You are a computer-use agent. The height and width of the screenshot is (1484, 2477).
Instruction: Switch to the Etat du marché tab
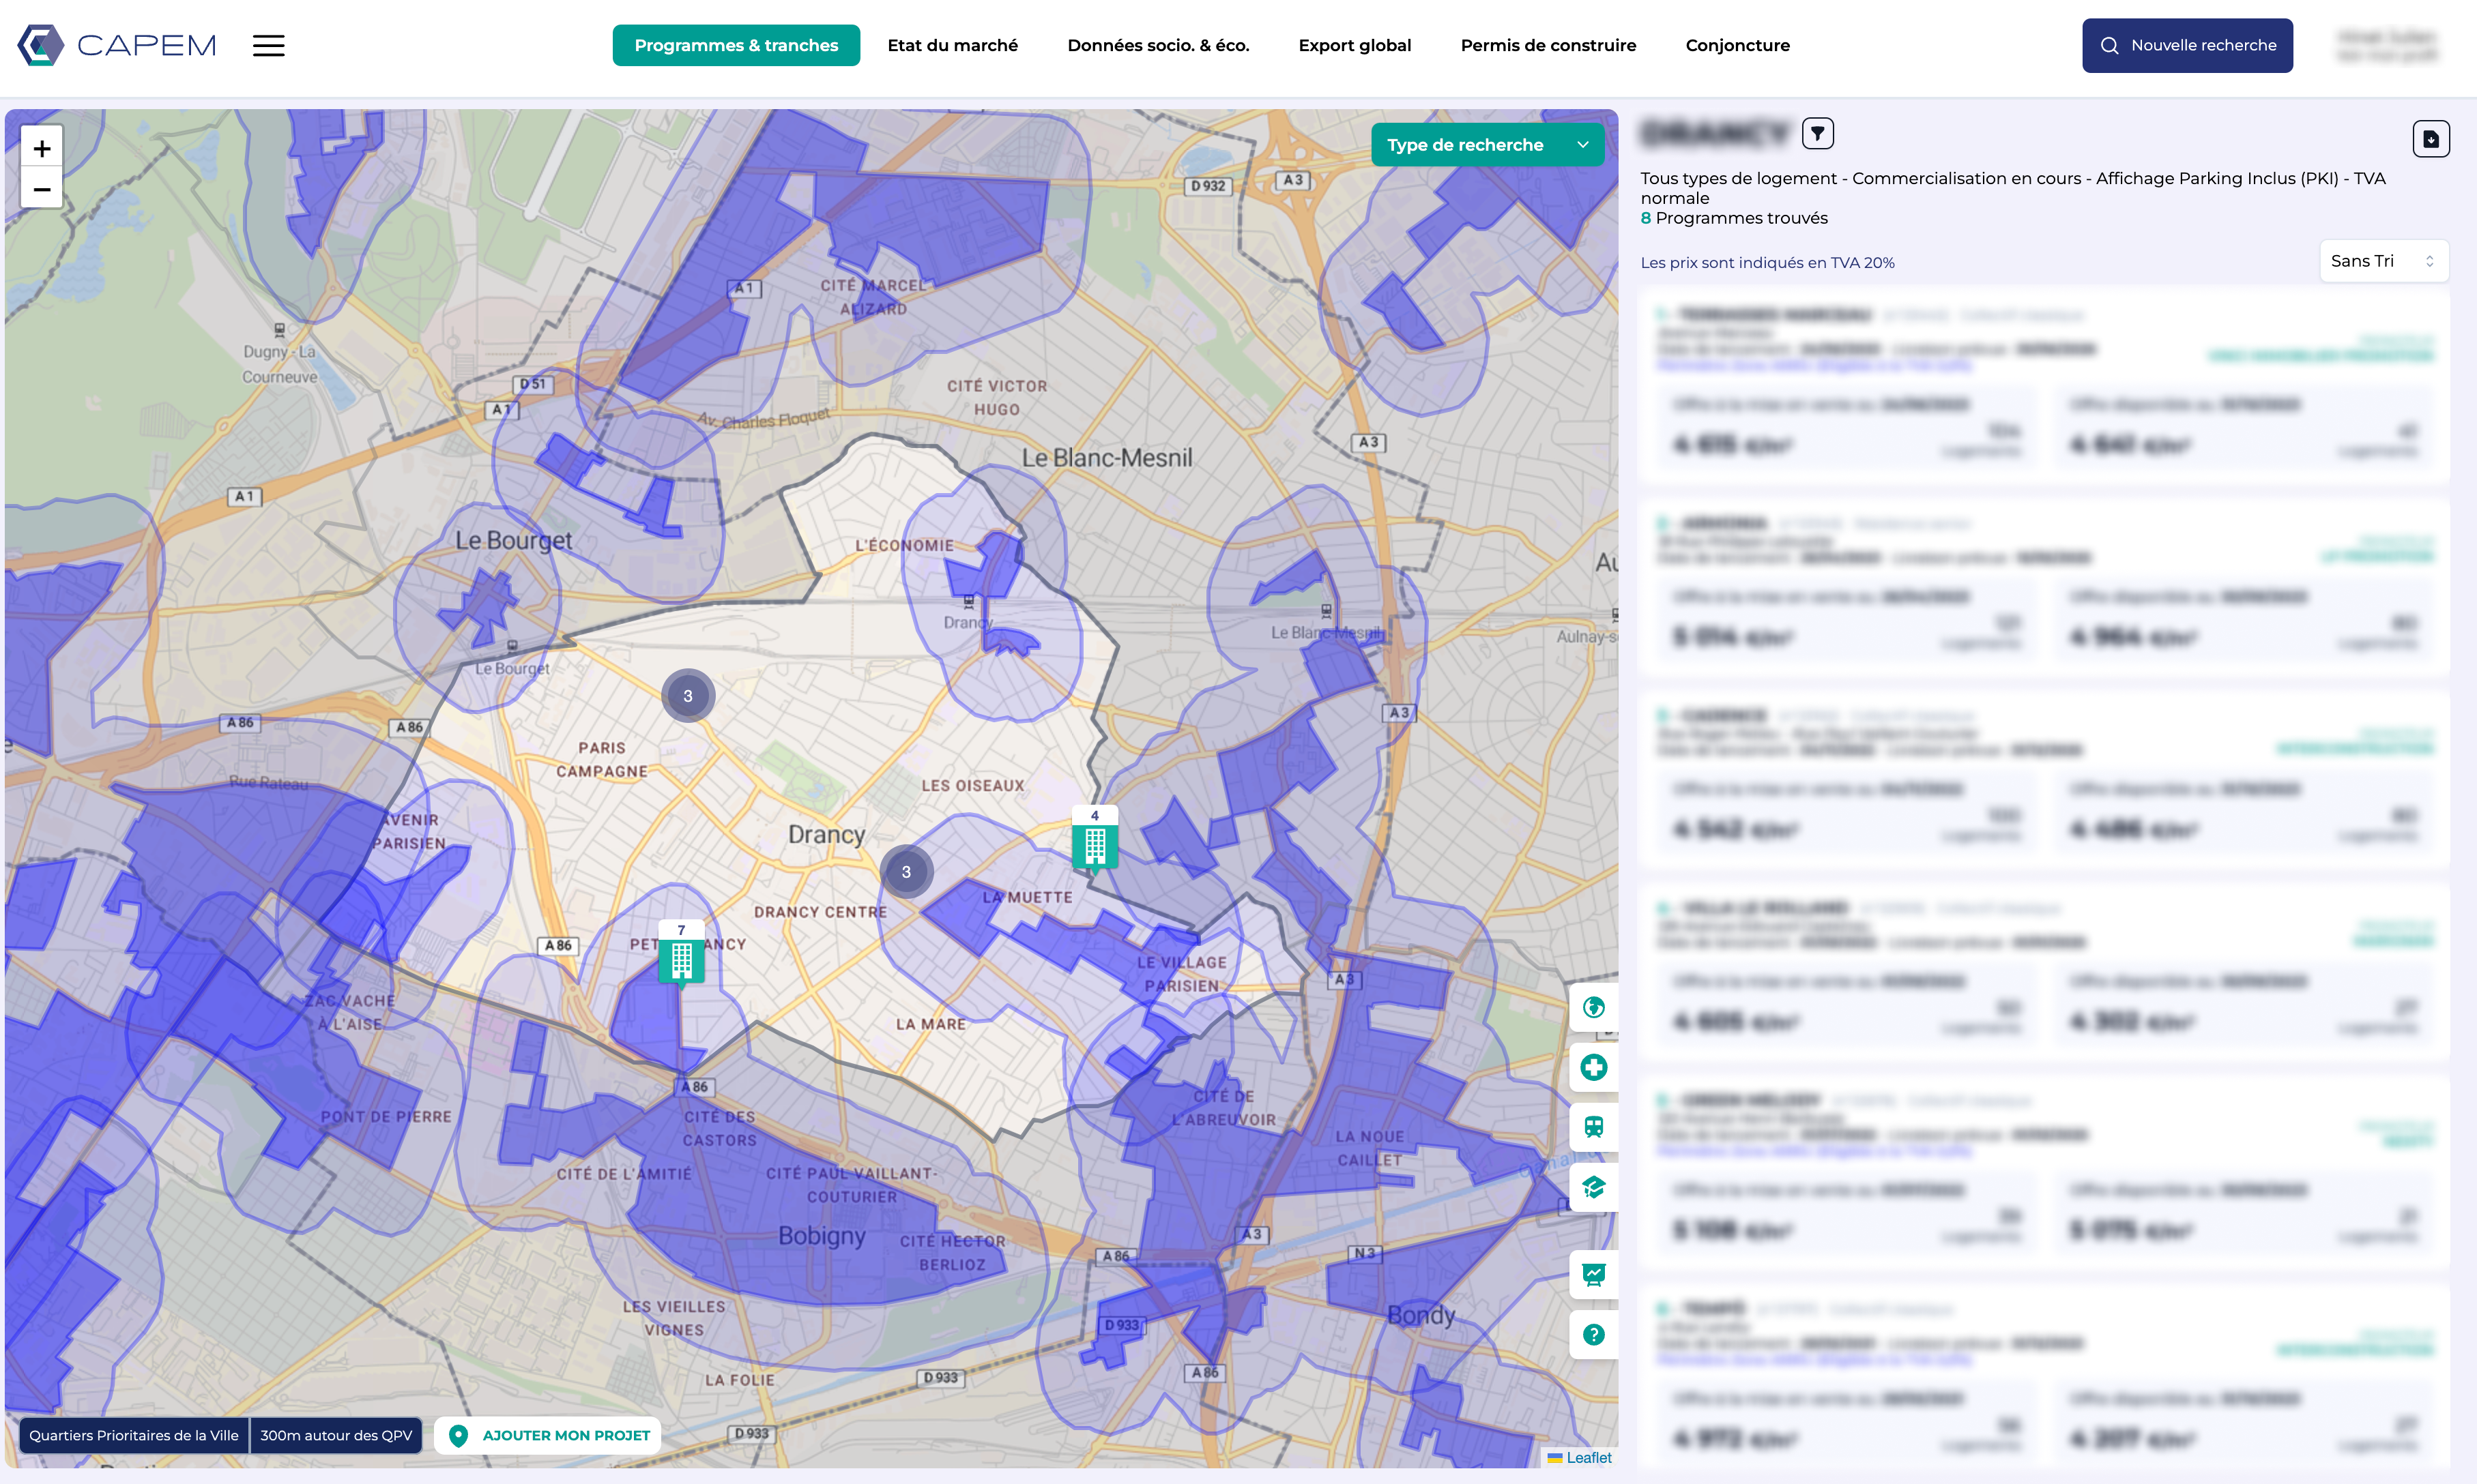[x=951, y=46]
